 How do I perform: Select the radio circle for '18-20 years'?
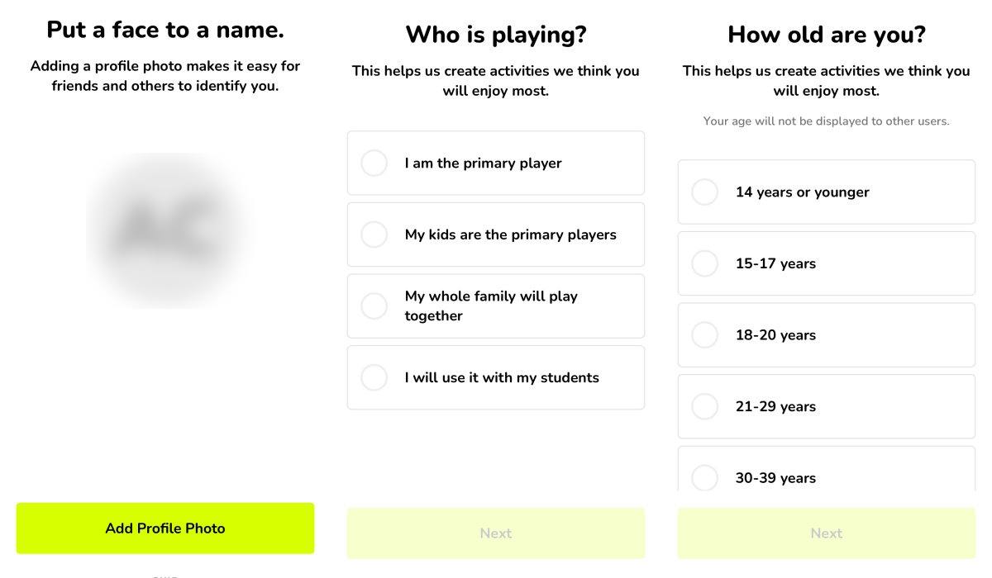click(705, 335)
